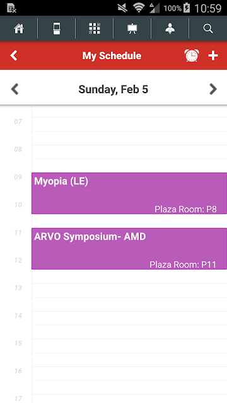Advance to the next day after Feb 5

tap(213, 89)
